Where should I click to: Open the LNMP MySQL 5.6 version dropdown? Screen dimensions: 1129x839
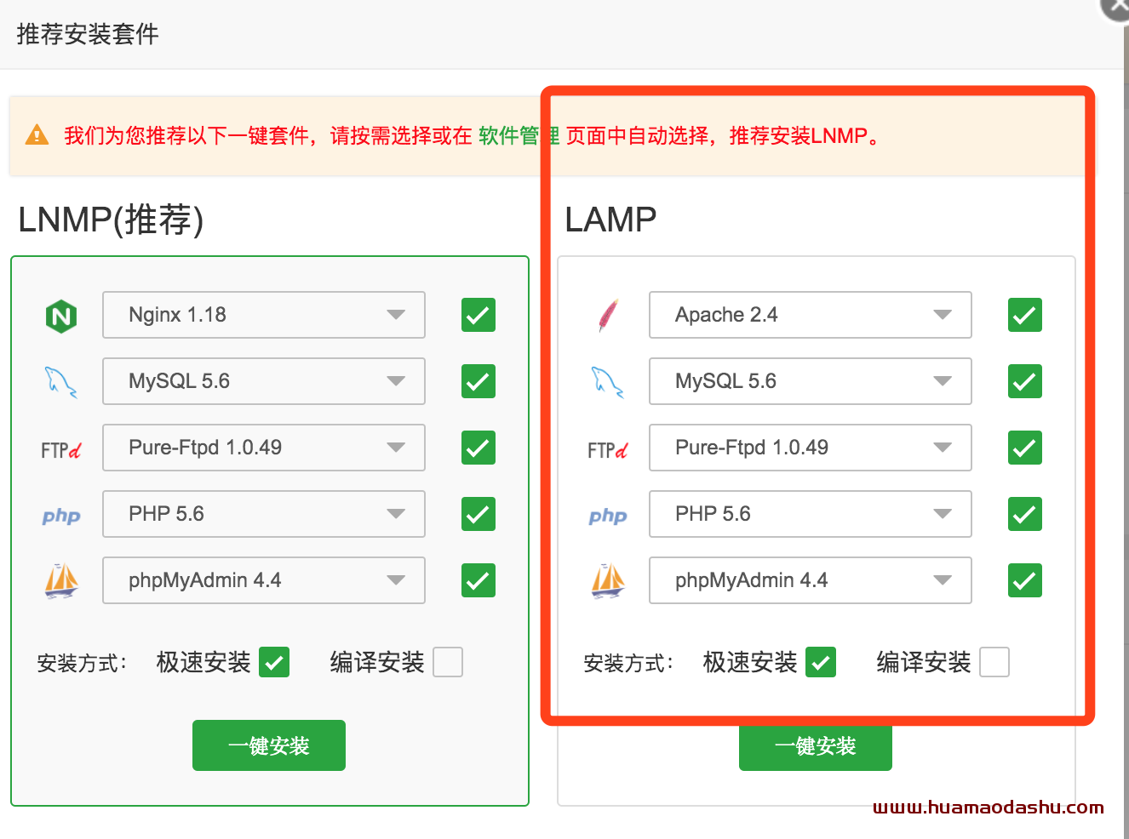point(264,381)
